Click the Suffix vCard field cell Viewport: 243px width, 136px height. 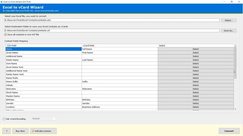pyautogui.click(x=120, y=82)
